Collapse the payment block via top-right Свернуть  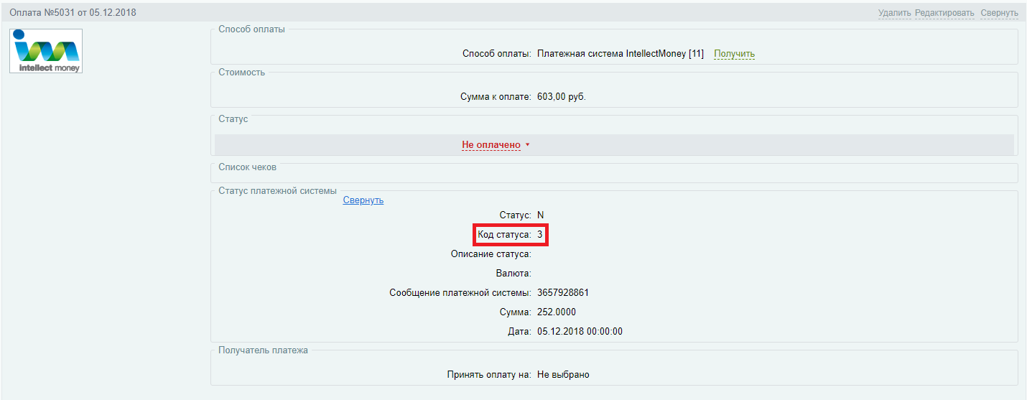pyautogui.click(x=999, y=13)
